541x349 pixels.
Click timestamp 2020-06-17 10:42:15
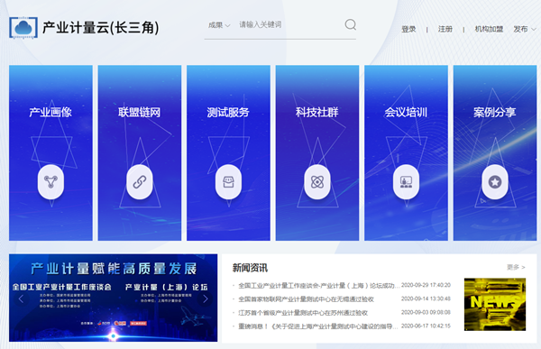point(426,326)
